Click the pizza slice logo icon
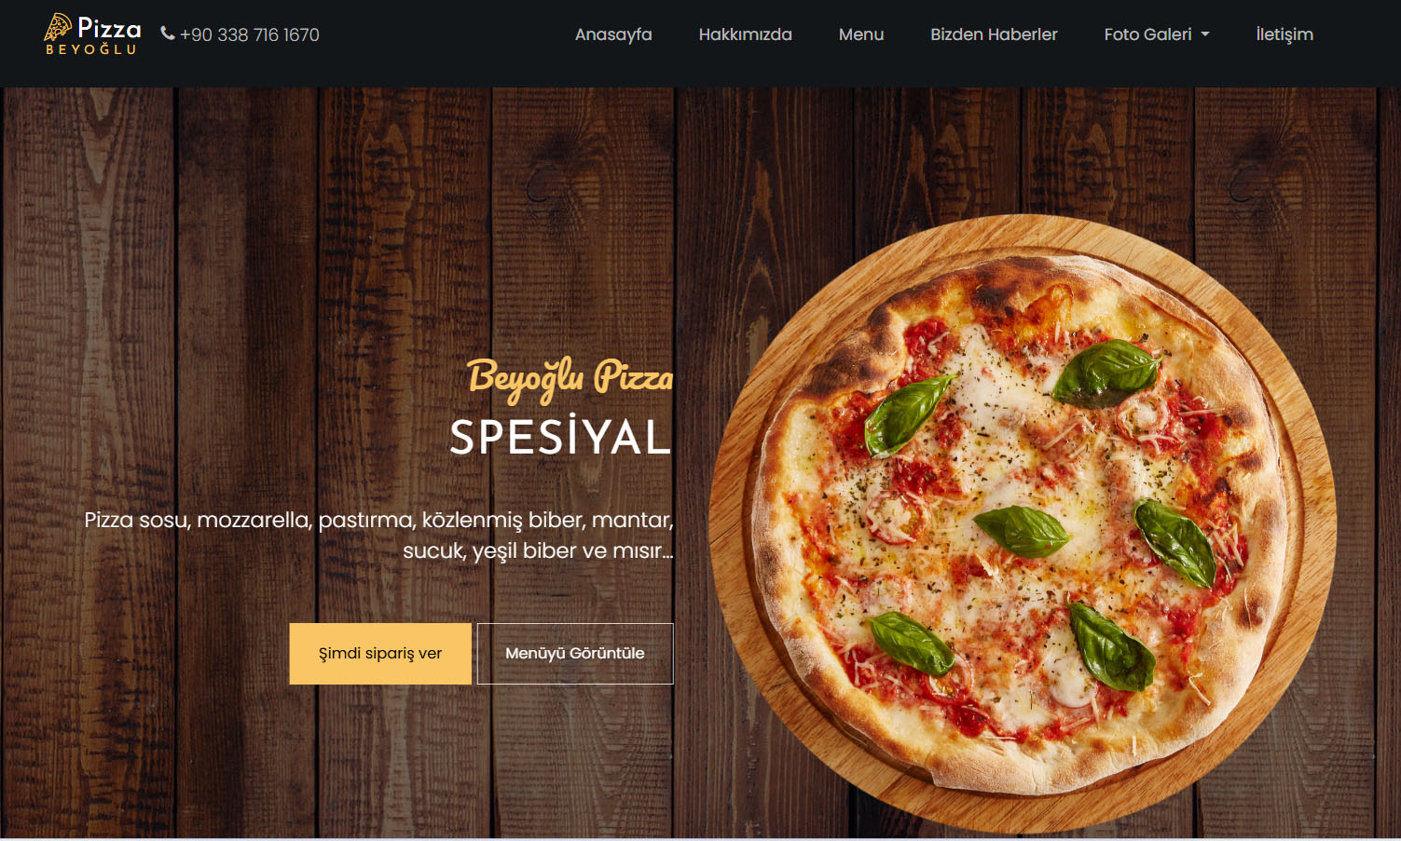Image resolution: width=1401 pixels, height=841 pixels. [x=58, y=27]
